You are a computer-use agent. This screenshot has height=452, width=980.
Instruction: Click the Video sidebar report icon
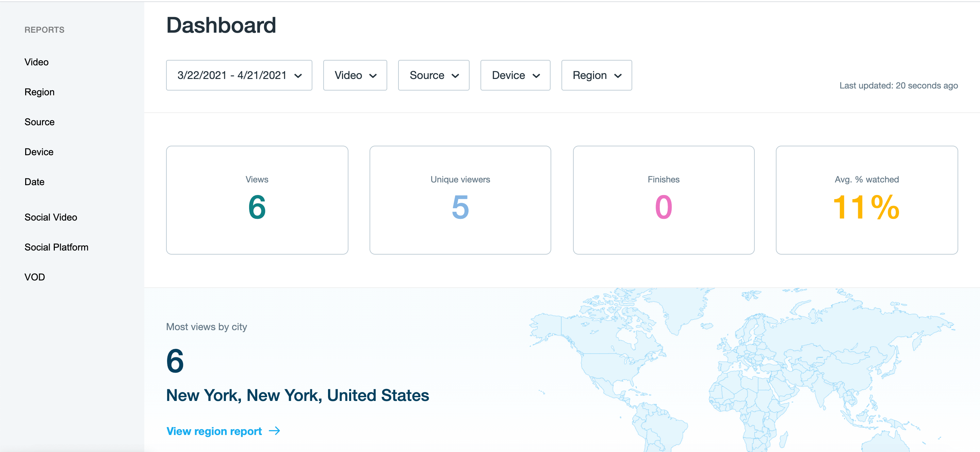pyautogui.click(x=36, y=61)
